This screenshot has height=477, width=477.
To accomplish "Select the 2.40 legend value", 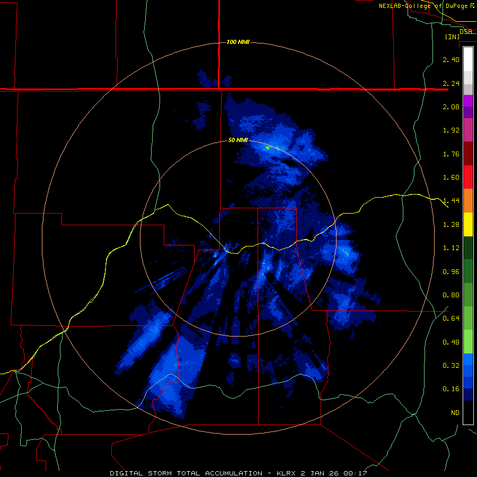I will (451, 59).
